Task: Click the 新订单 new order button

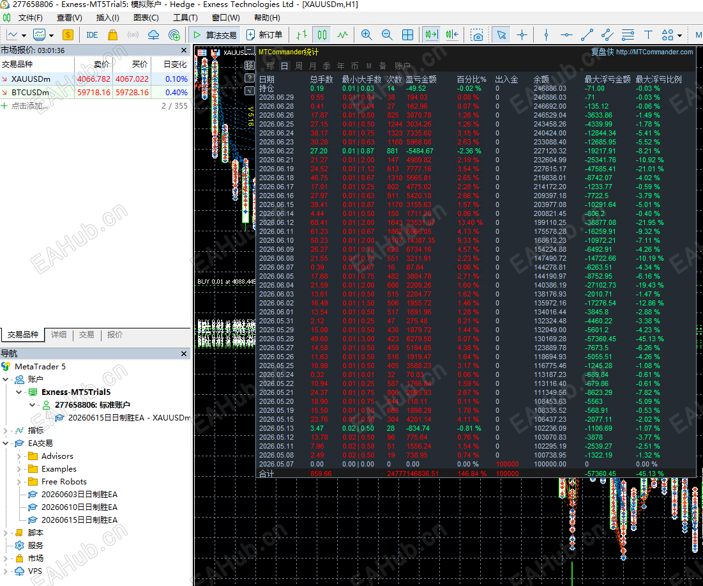Action: (264, 35)
